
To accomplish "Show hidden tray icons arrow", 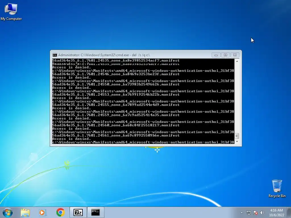I will click(242, 213).
